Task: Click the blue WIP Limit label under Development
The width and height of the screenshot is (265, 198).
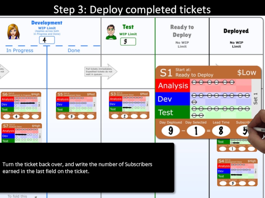Action: pyautogui.click(x=47, y=28)
